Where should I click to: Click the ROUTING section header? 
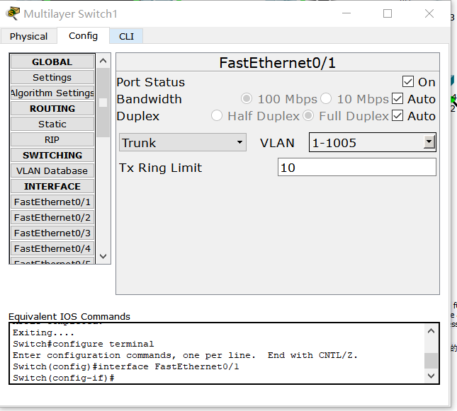tap(52, 108)
